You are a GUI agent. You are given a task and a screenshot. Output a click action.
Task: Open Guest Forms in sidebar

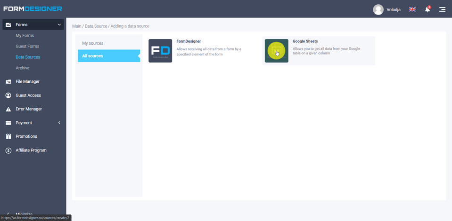coord(27,47)
